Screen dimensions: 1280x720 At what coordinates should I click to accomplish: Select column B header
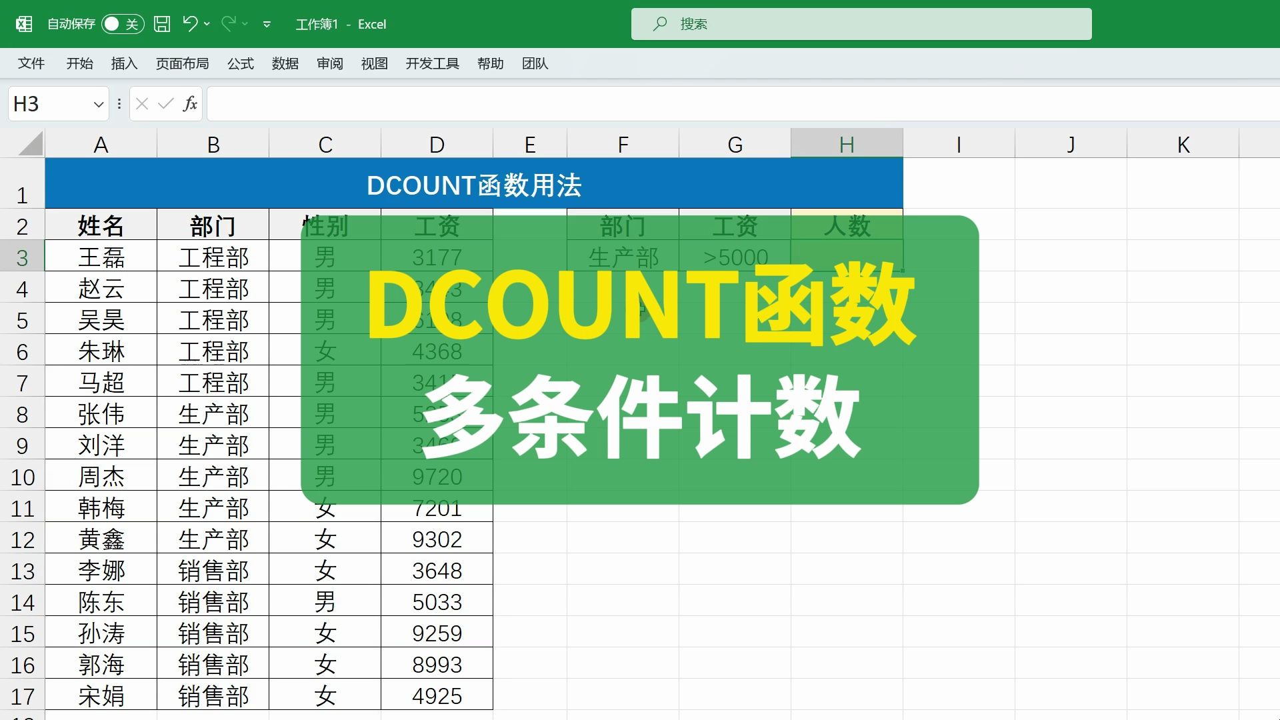tap(213, 144)
